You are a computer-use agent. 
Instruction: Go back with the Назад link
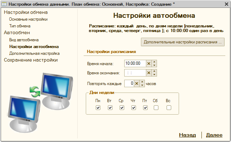[187, 135]
